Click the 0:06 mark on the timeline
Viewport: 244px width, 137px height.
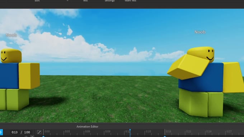point(88,131)
